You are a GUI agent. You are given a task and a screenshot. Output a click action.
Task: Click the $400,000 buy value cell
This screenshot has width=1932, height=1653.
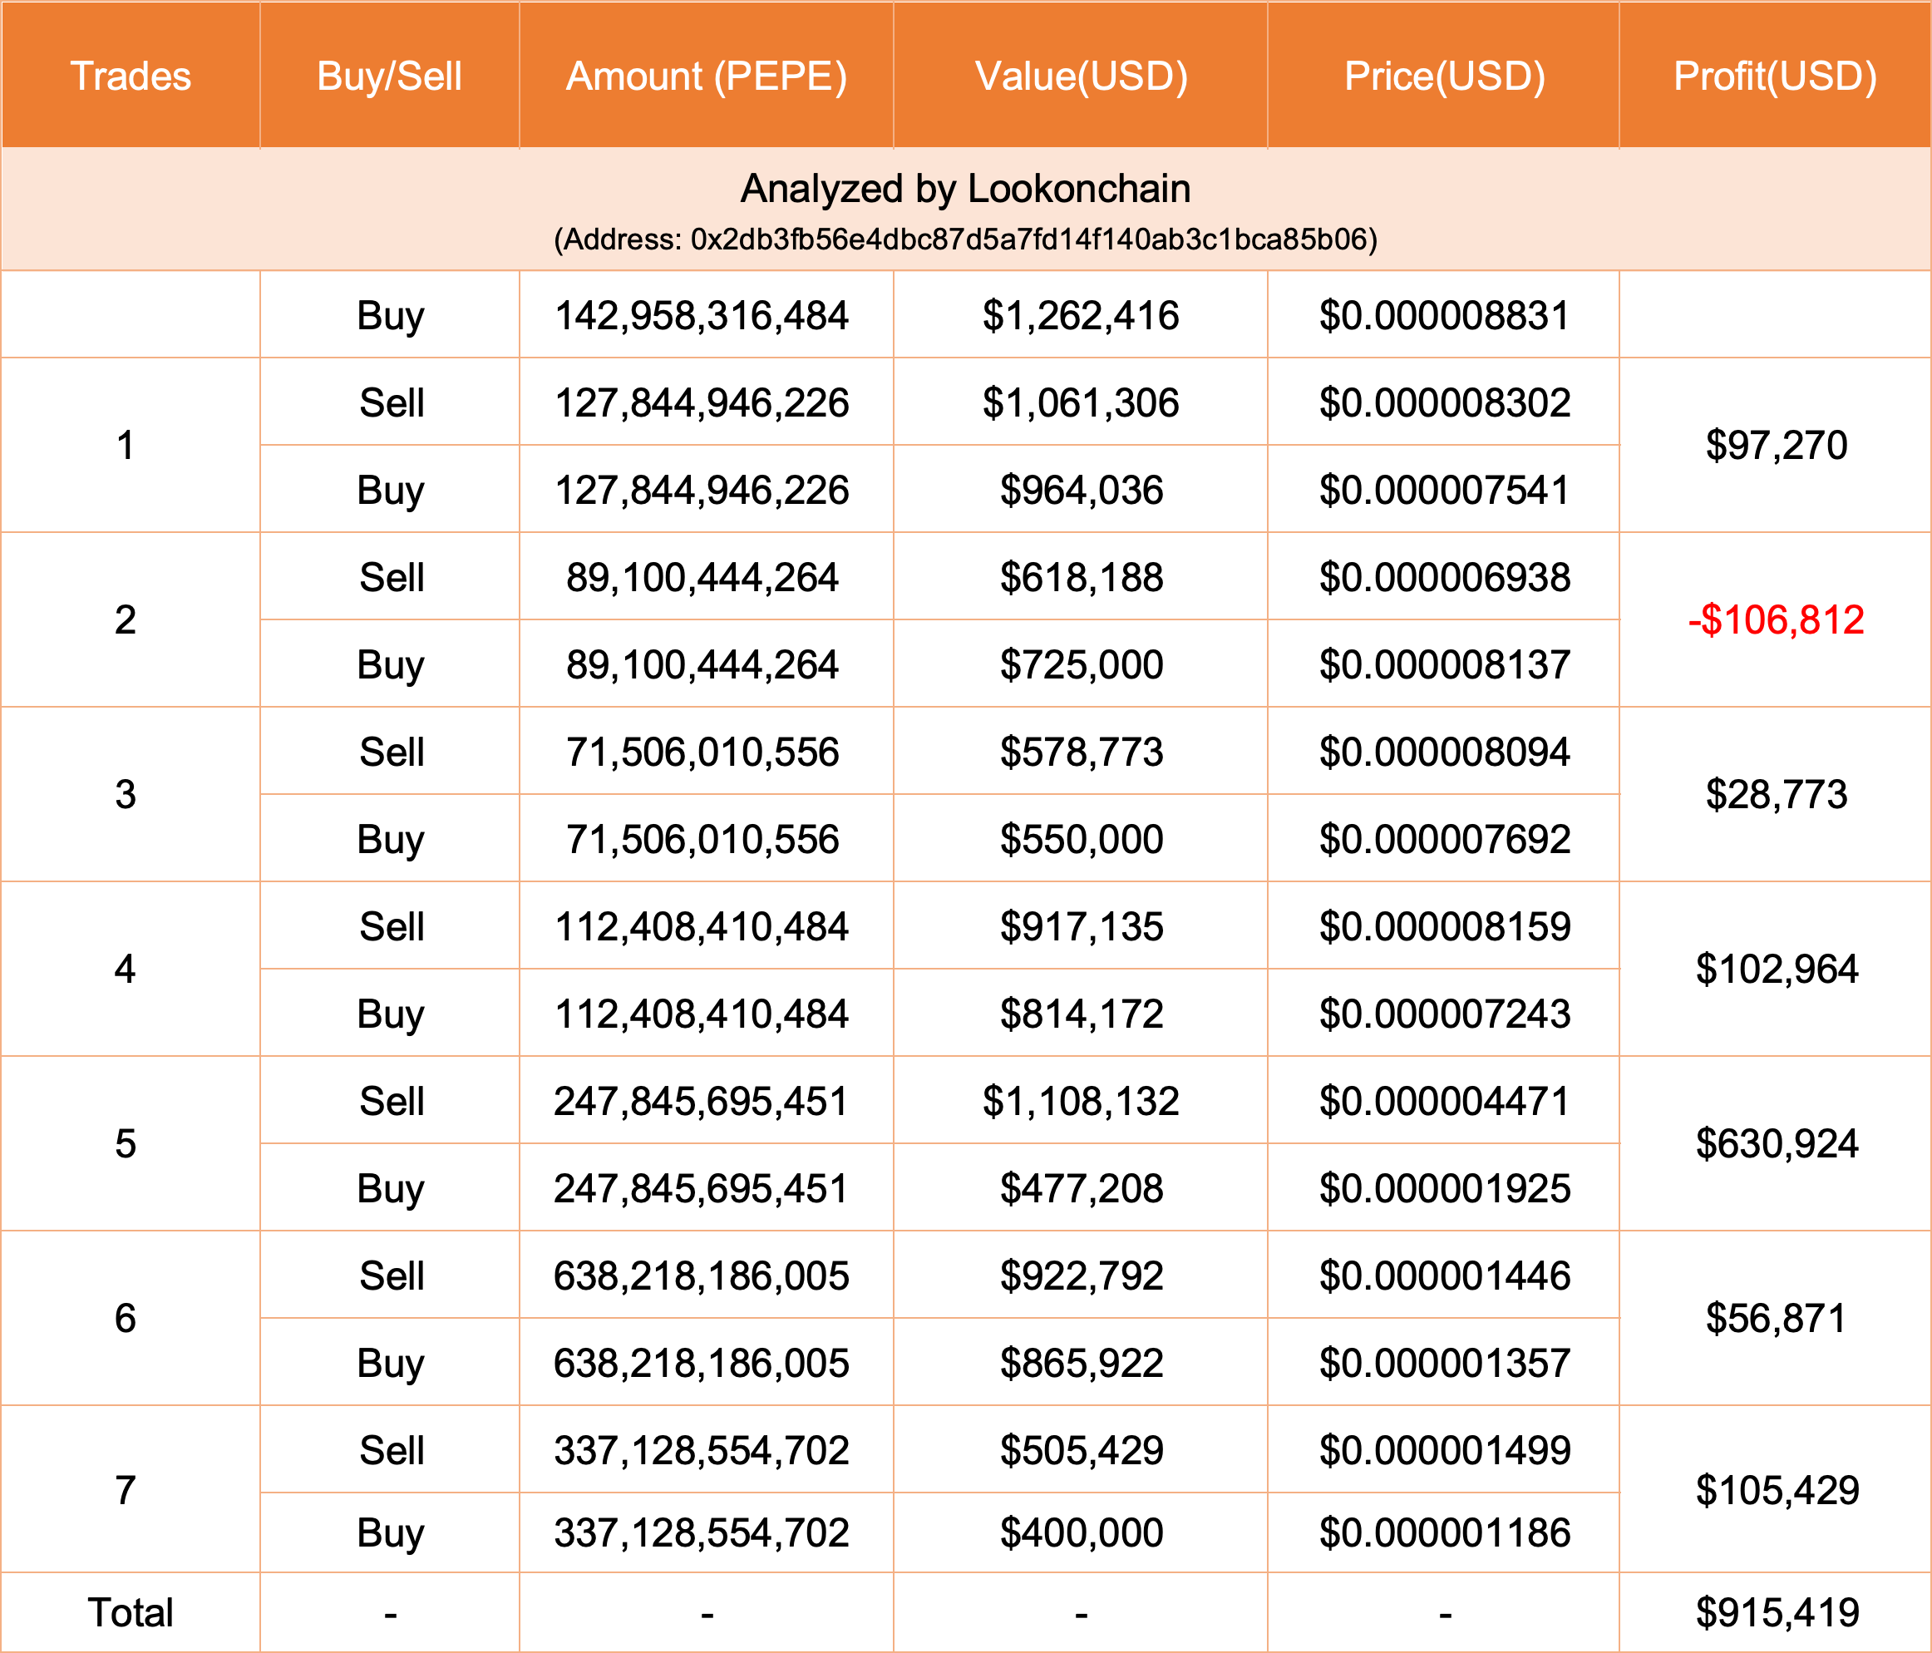click(x=1081, y=1532)
